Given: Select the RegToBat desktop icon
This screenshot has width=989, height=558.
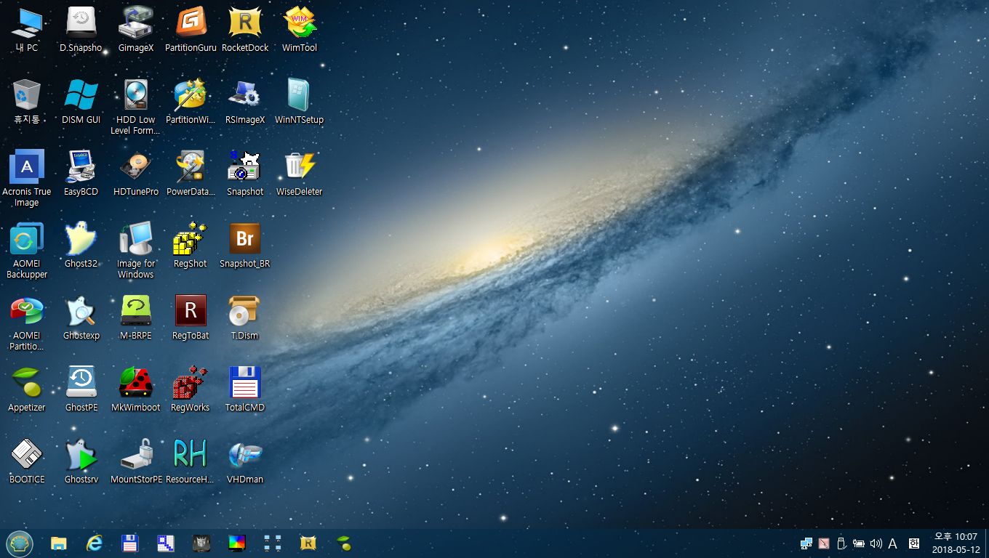Looking at the screenshot, I should [x=191, y=318].
